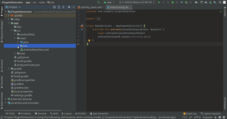
Task: Click the Search Everywhere magnifier icon
Action: point(220,2)
